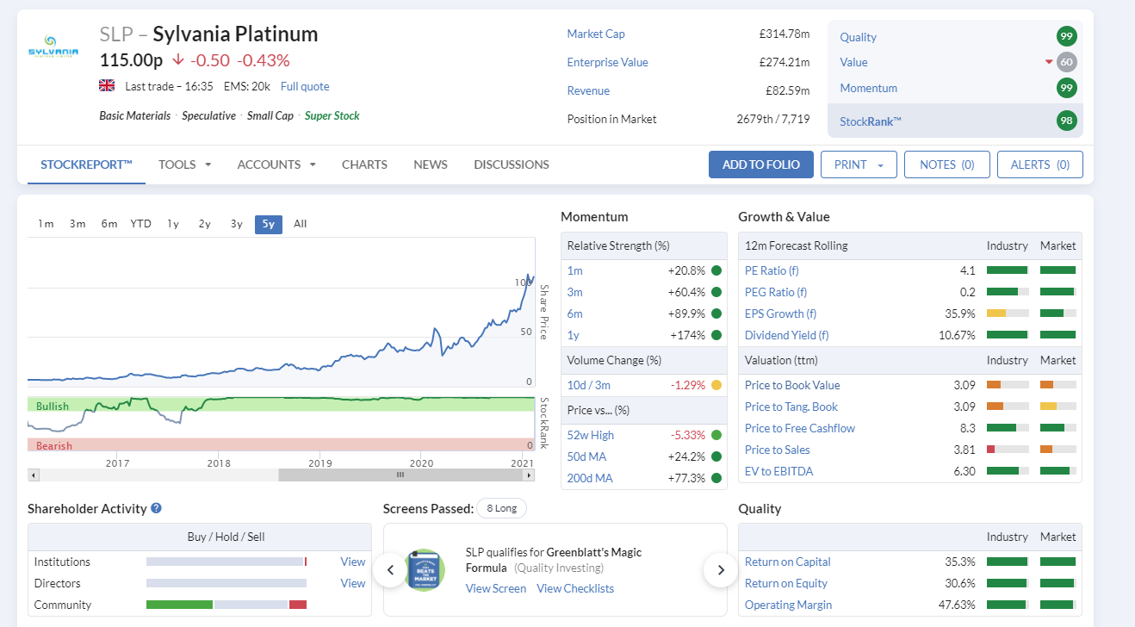Click the chart range scrollbar handle
The height and width of the screenshot is (627, 1135).
point(400,475)
